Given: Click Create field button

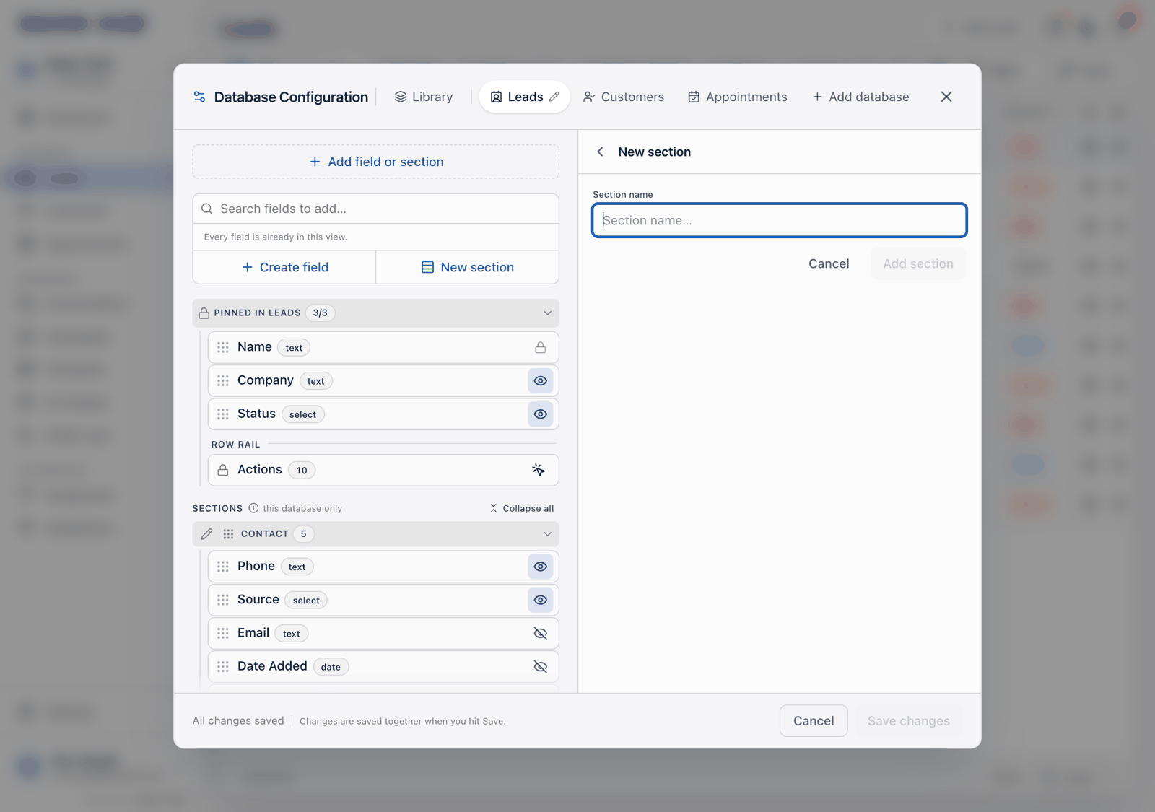Looking at the screenshot, I should (x=284, y=267).
